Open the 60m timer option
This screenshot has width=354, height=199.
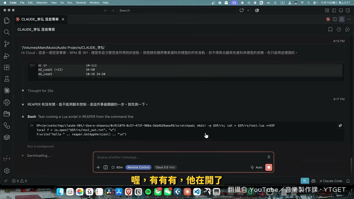click(117, 167)
